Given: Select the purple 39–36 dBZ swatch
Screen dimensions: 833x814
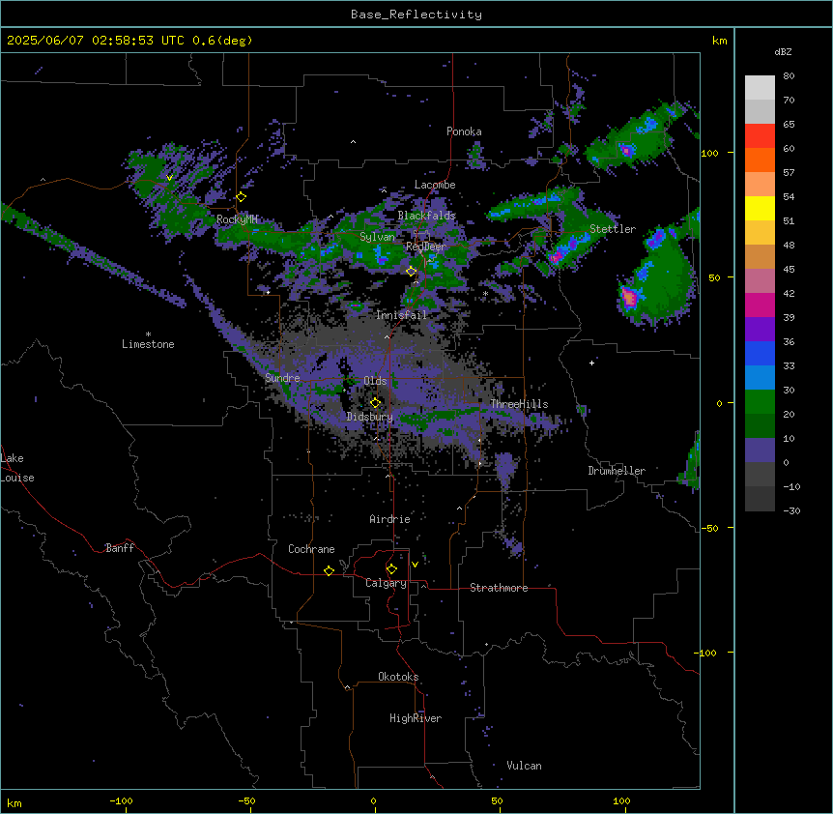Looking at the screenshot, I should coord(760,330).
